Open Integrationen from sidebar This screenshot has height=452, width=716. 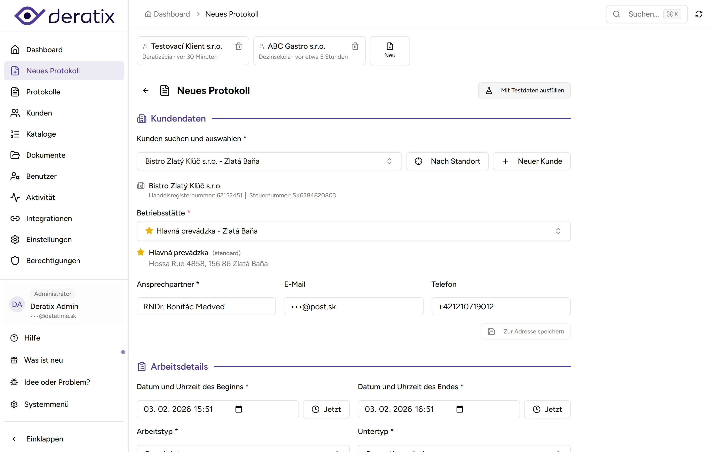click(x=49, y=218)
